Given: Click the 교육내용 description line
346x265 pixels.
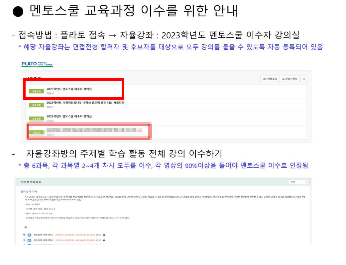Looking at the screenshot, I should pyautogui.click(x=77, y=218).
